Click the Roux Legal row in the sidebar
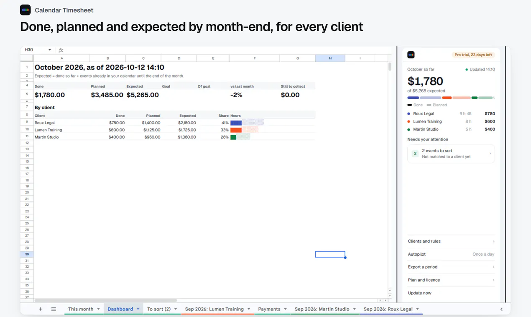Screen dimensions: 531x317 pos(451,113)
